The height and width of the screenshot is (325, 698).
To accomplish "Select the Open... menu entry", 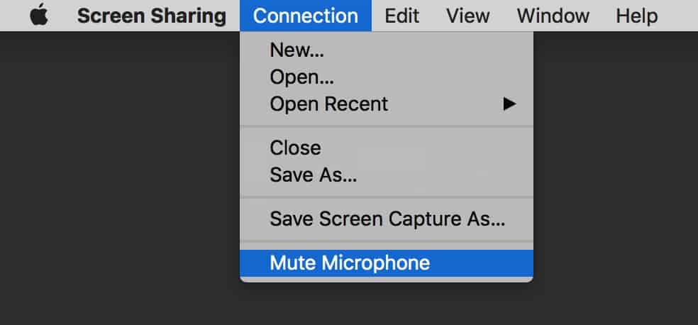I will [301, 77].
